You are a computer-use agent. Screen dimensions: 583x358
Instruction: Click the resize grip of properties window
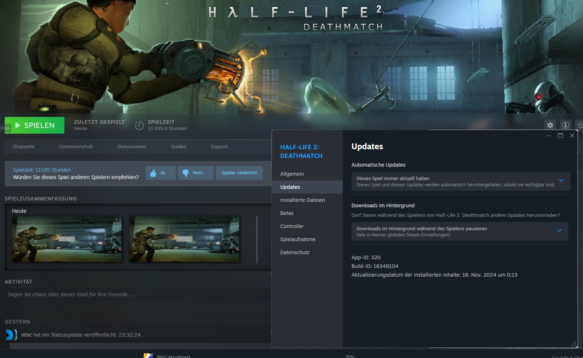pyautogui.click(x=574, y=344)
